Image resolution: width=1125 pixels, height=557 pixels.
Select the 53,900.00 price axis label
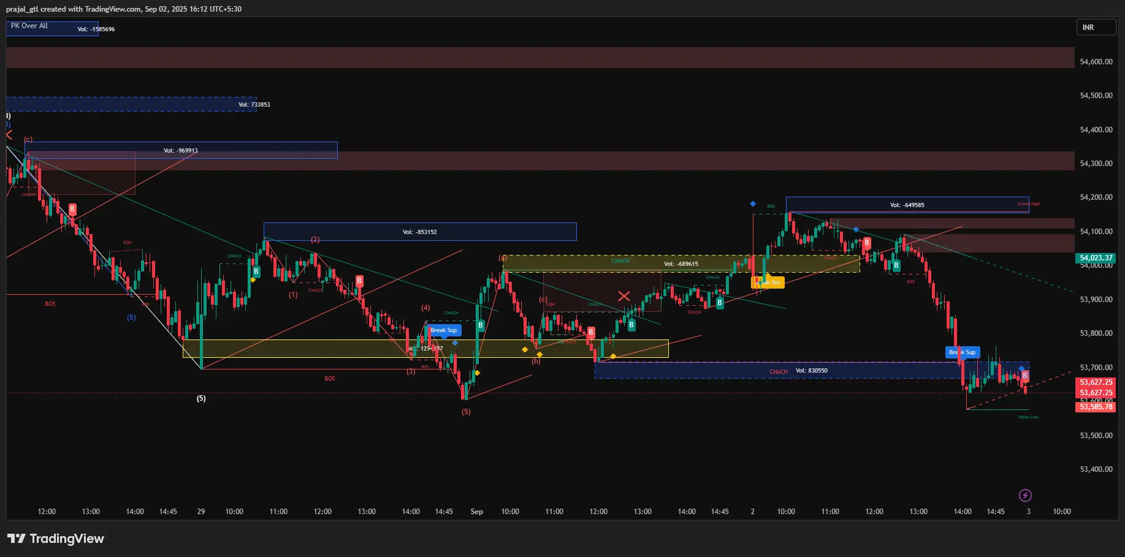tap(1096, 300)
